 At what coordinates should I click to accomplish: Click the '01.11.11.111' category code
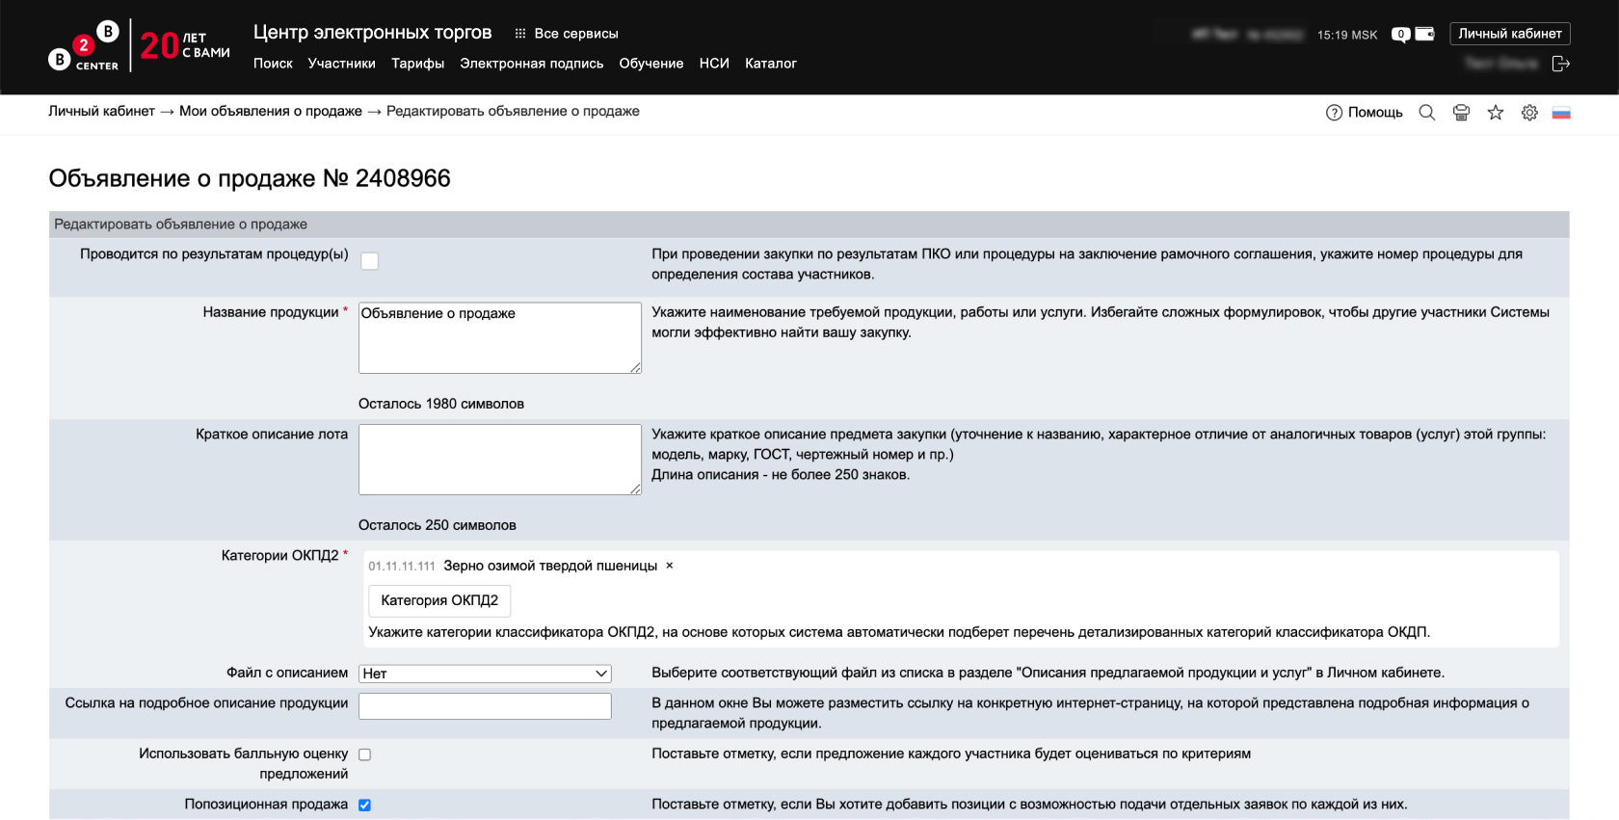tap(402, 567)
